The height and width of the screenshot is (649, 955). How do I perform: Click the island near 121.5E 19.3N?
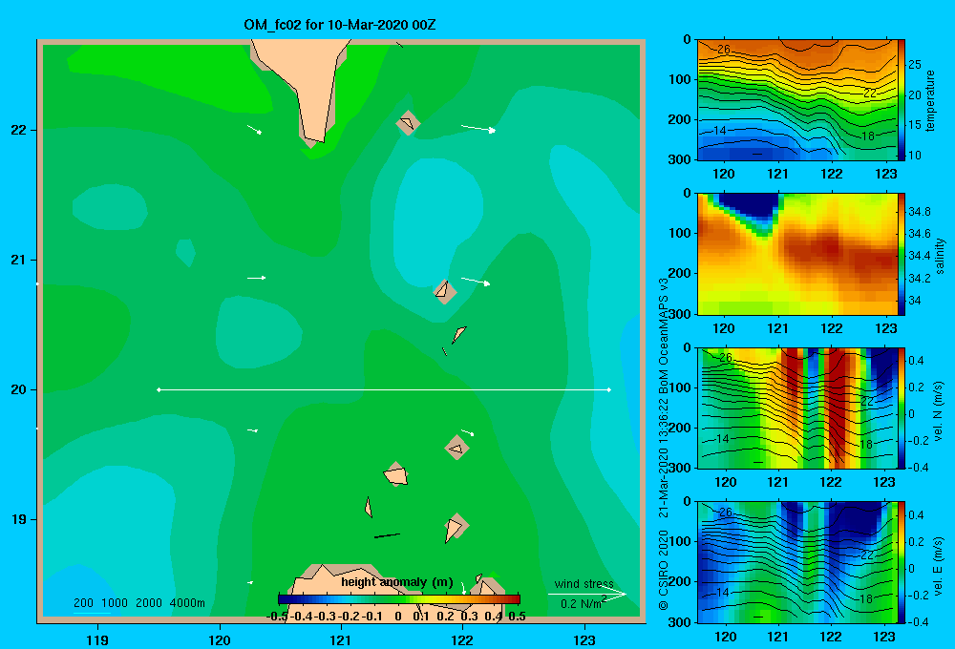pos(396,473)
